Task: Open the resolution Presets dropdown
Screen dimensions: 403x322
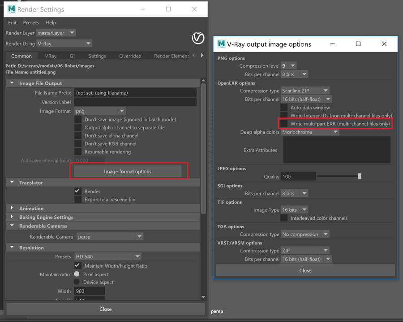Action: pyautogui.click(x=107, y=257)
